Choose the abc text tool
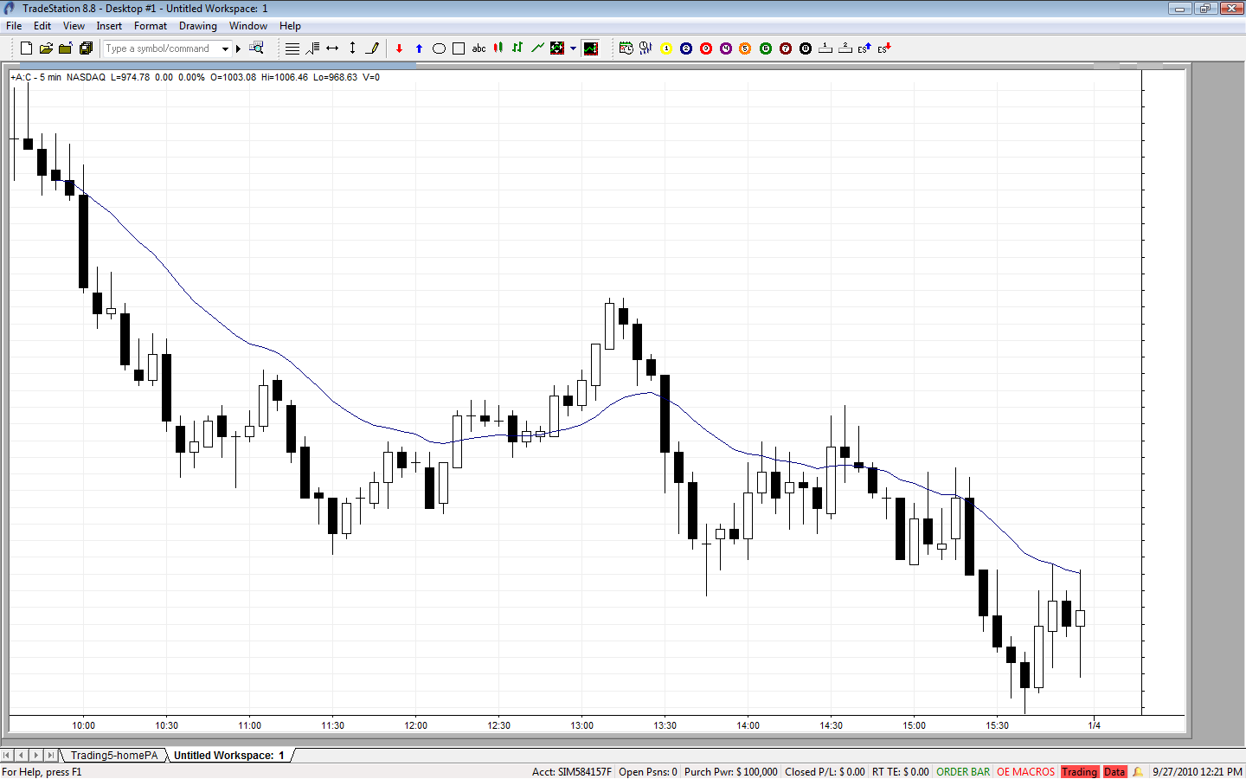 (x=478, y=48)
